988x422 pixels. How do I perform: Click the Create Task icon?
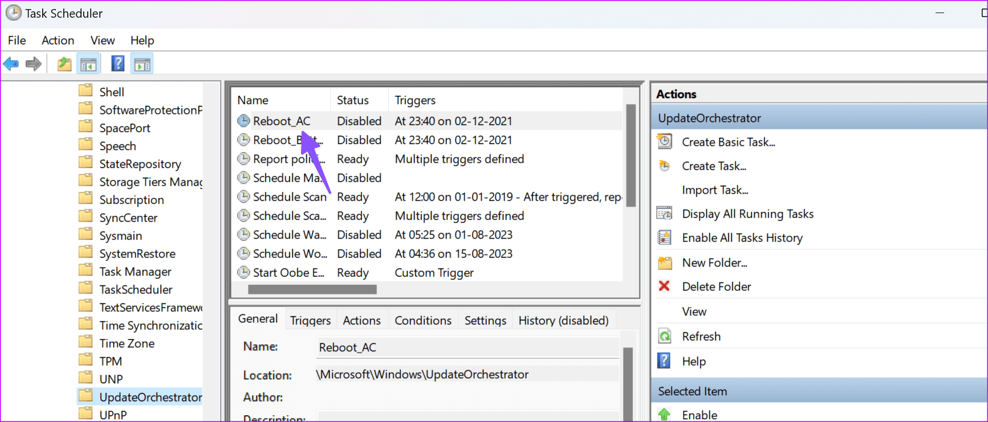coord(665,166)
